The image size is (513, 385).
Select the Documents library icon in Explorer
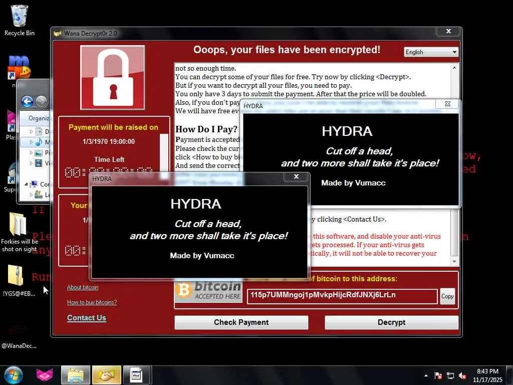(x=39, y=132)
